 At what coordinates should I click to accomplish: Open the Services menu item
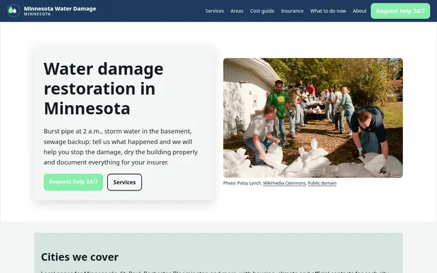coord(214,11)
